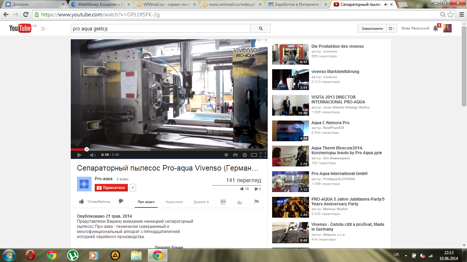
Task: Click PRO-AQUA 5 Jahre Jubiläums-Party thumbnail
Action: [x=290, y=207]
